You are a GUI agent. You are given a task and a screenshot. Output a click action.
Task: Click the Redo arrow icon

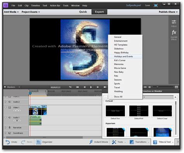coord(23,142)
